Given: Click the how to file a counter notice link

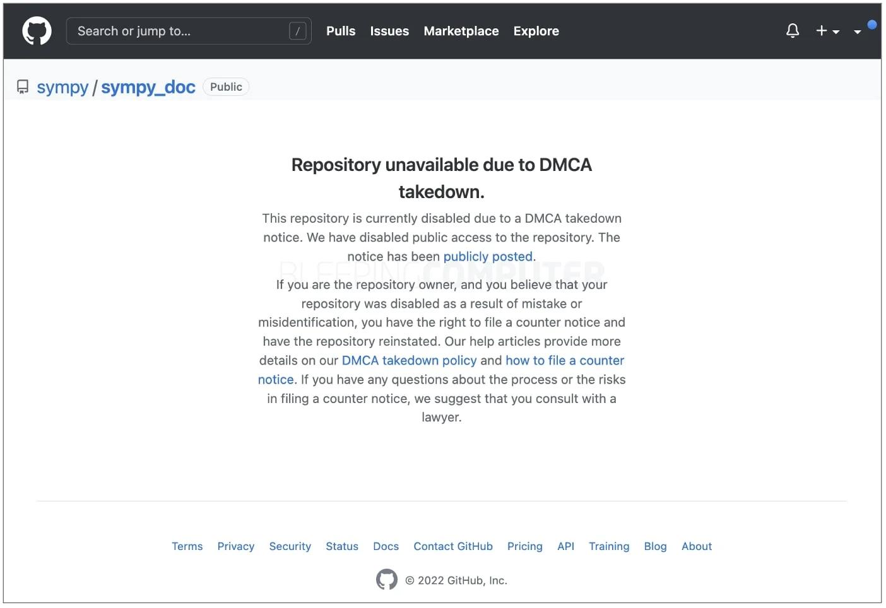Looking at the screenshot, I should (x=565, y=360).
